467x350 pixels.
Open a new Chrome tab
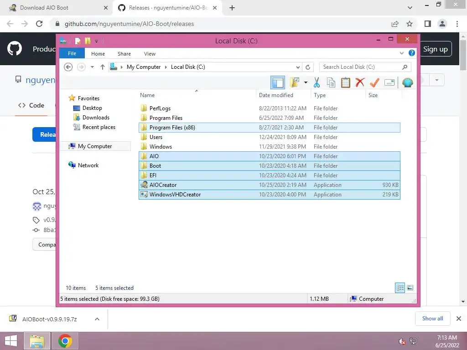click(x=232, y=8)
